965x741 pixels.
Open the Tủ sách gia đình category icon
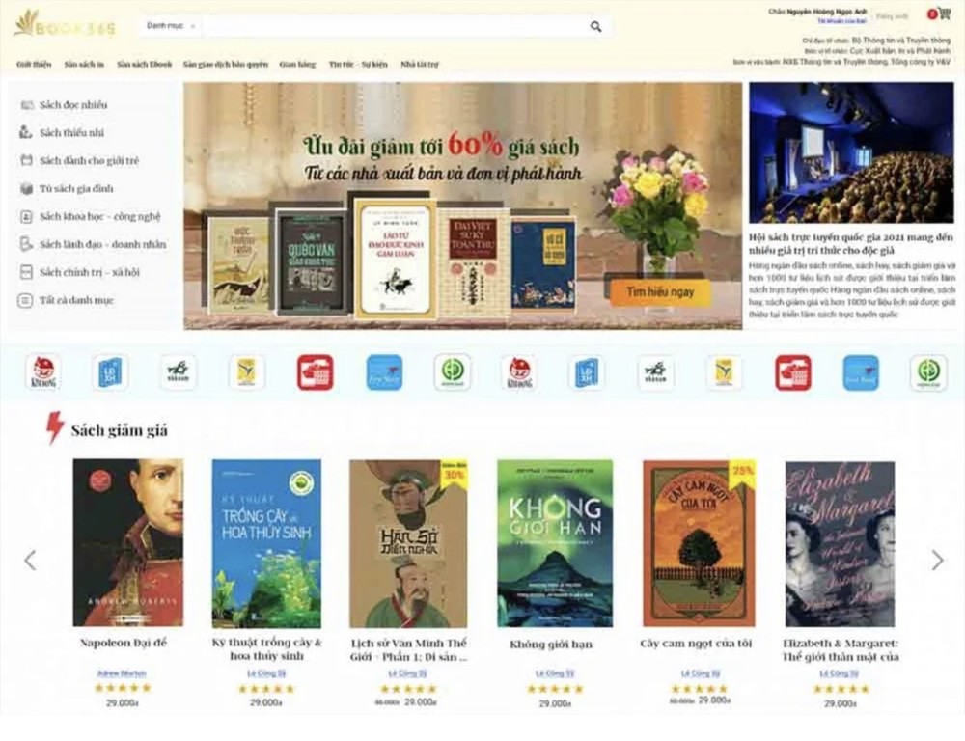click(26, 188)
